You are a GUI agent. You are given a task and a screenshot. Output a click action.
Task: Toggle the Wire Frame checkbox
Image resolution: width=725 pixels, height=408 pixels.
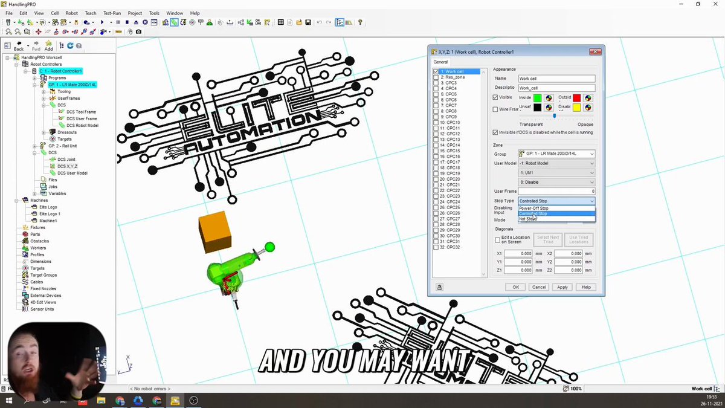pos(495,109)
